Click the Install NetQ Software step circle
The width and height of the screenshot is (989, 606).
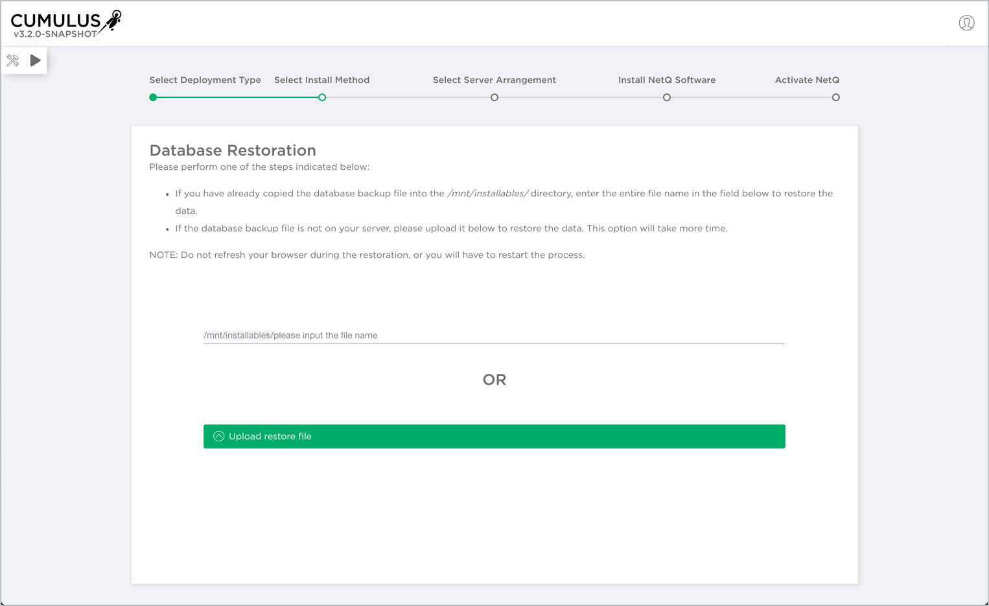(x=667, y=97)
